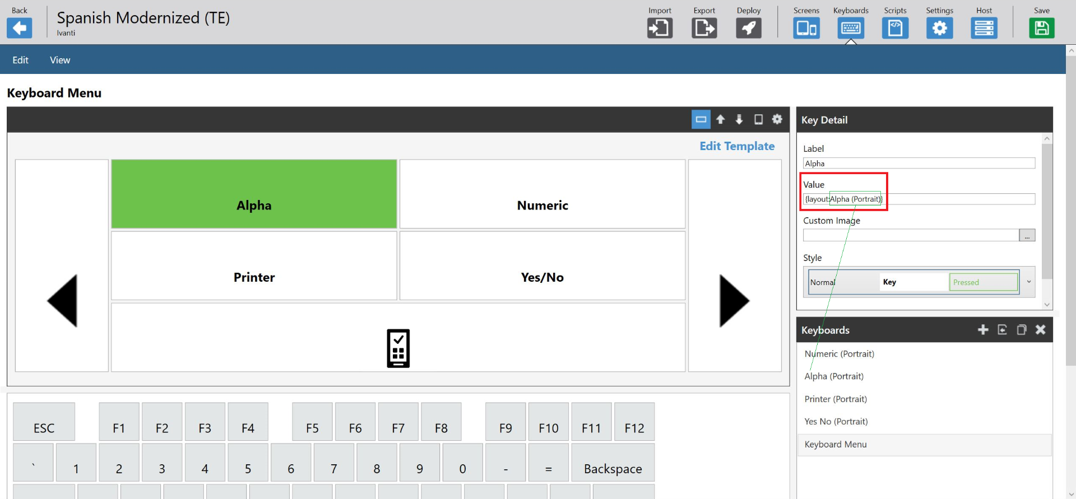Open the Scripts section

[x=895, y=28]
